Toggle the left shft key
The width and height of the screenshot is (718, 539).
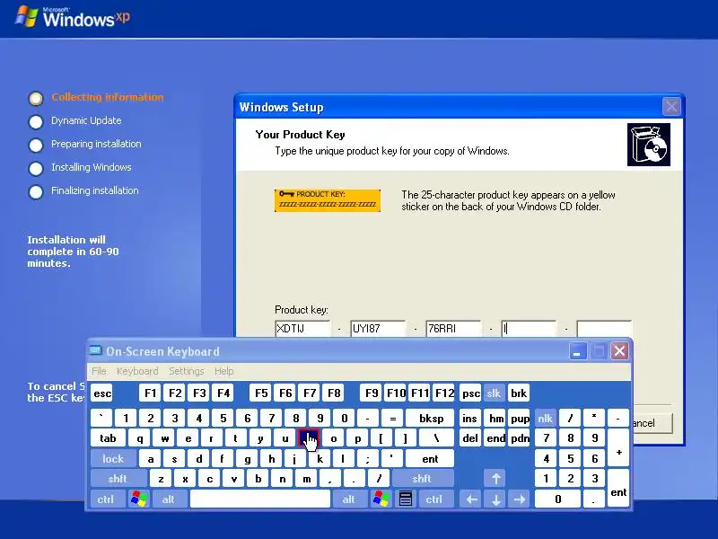[x=118, y=479]
